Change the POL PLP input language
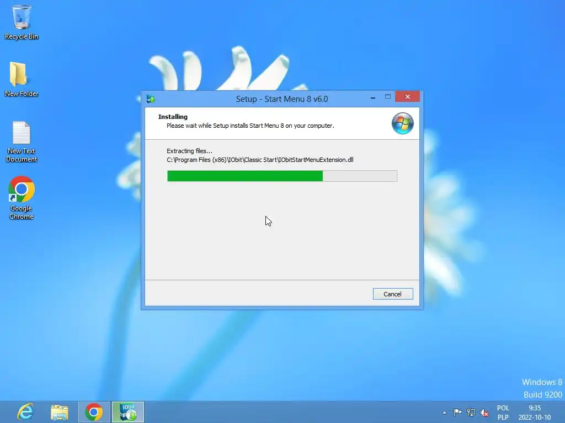565x423 pixels. coord(503,413)
